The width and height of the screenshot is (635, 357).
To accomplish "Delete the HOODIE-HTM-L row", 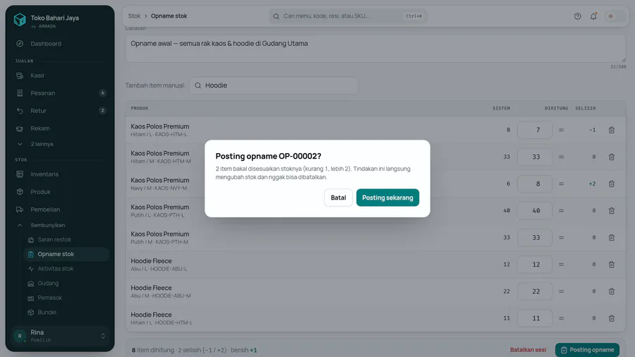I will click(x=612, y=318).
